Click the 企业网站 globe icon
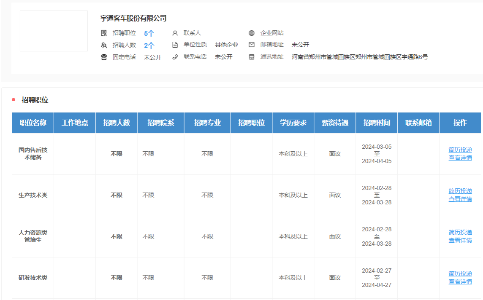This screenshot has width=483, height=300. (x=252, y=33)
